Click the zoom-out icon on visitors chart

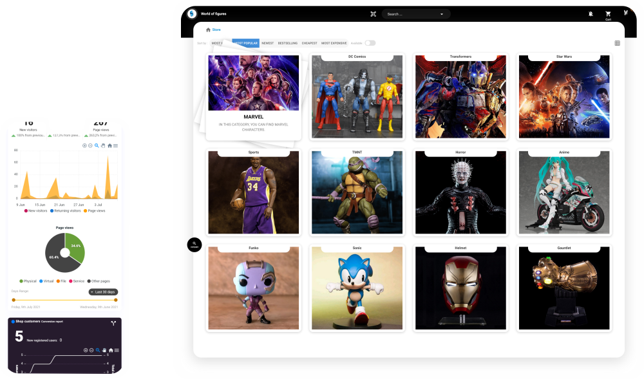(x=90, y=145)
